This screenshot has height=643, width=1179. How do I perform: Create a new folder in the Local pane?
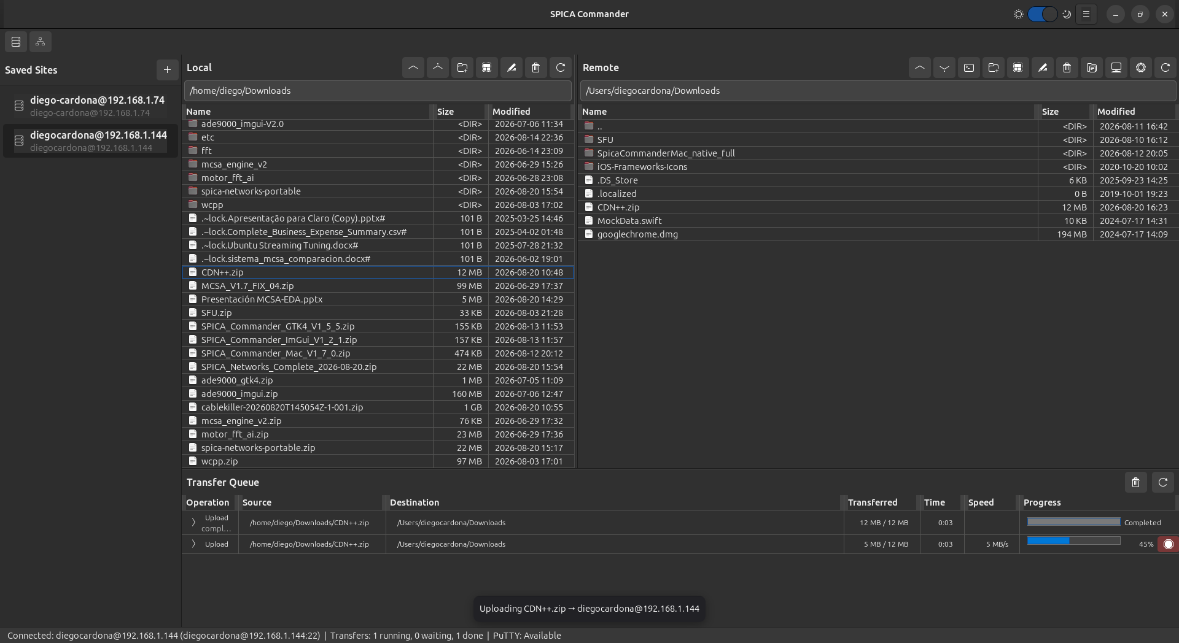click(462, 67)
